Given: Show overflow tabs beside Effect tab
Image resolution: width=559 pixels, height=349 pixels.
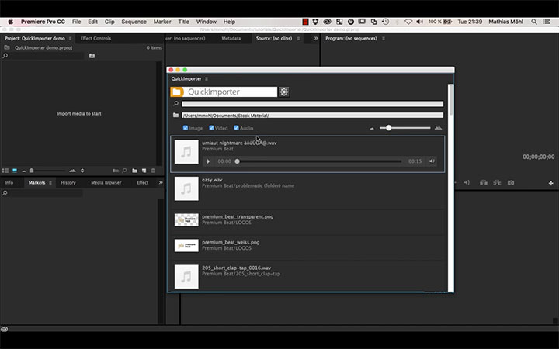Looking at the screenshot, I should [161, 182].
